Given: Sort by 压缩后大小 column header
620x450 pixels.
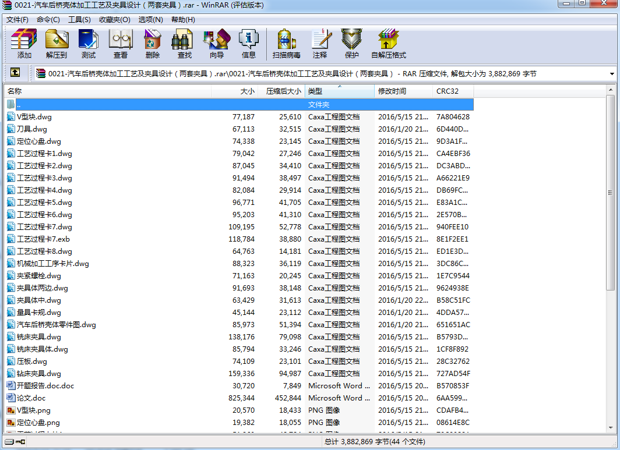Looking at the screenshot, I should tap(281, 91).
